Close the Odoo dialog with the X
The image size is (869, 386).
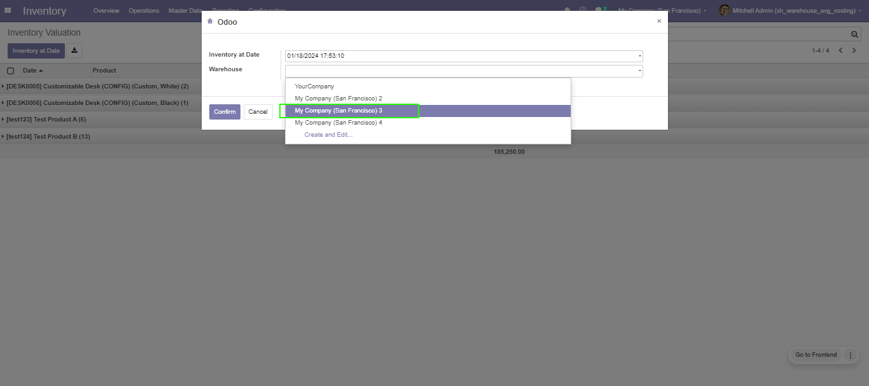tap(659, 21)
